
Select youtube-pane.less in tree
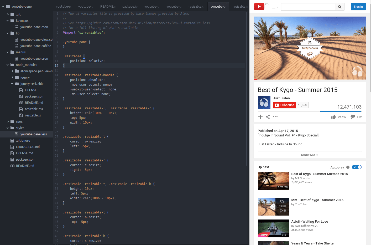[31, 134]
